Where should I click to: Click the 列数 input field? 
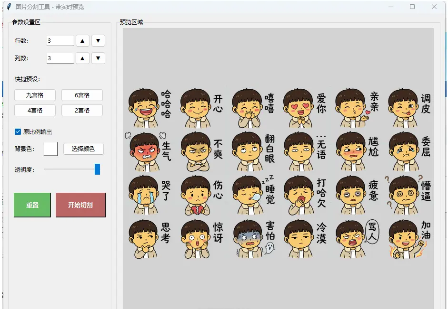pyautogui.click(x=60, y=58)
